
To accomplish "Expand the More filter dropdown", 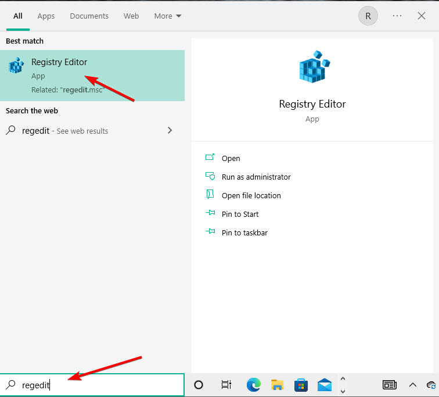I will pos(168,16).
